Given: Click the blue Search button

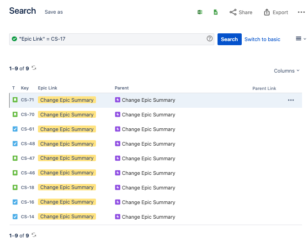Looking at the screenshot, I should 229,39.
